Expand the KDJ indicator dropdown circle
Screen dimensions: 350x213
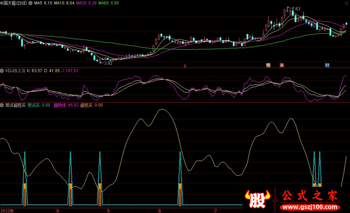click(x=2, y=70)
